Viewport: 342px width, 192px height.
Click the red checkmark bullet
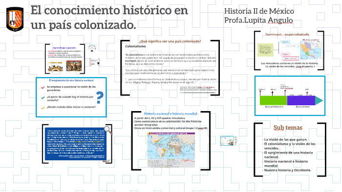(x=43, y=88)
